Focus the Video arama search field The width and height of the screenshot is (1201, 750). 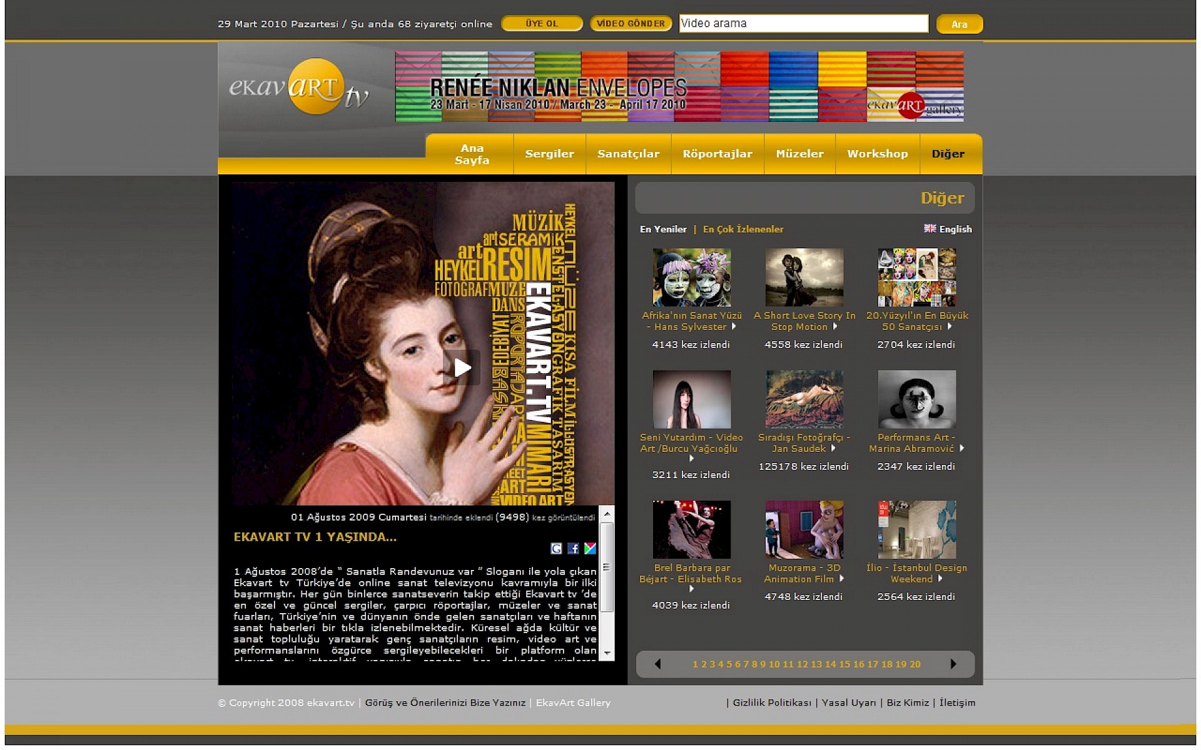point(803,24)
